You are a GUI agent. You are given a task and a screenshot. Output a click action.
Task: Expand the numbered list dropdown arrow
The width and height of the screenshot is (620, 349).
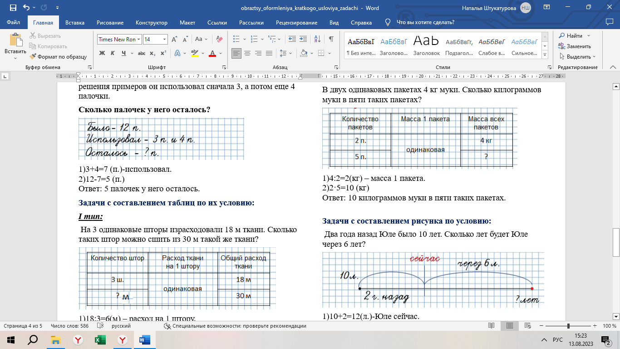(x=262, y=40)
